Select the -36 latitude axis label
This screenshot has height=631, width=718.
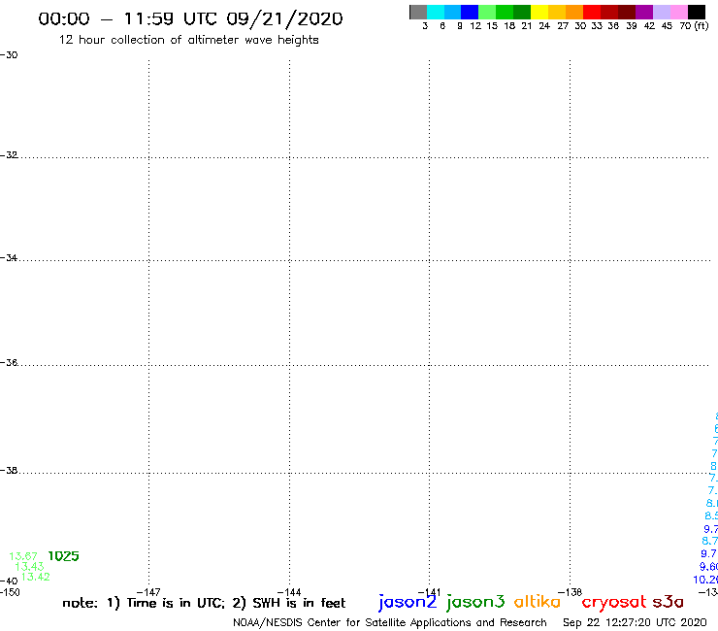tap(9, 362)
